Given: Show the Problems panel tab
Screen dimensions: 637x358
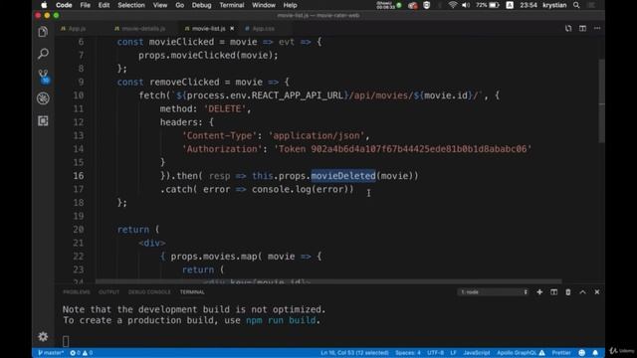Looking at the screenshot, I should tap(77, 291).
